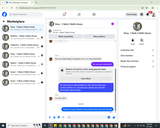160x128 pixels.
Task: Select the Messenger | Facebook tab
Action: click(19, 3)
